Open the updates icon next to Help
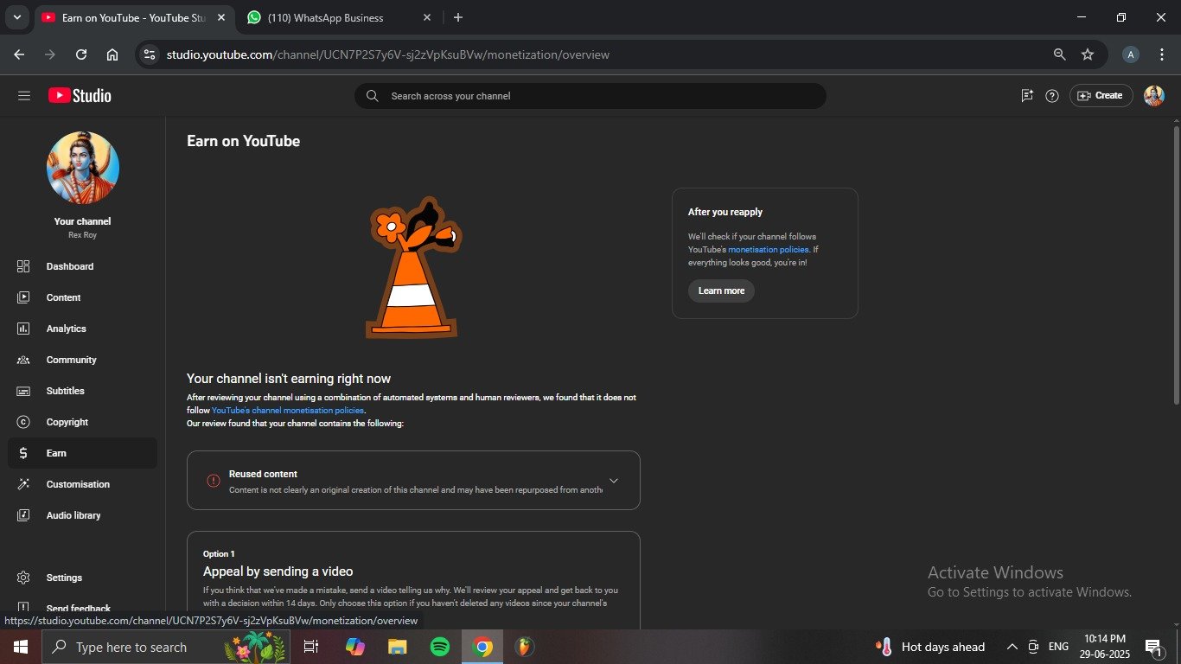The image size is (1181, 664). 1027,96
